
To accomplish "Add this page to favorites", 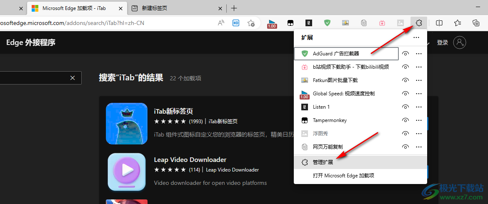I will (x=251, y=23).
